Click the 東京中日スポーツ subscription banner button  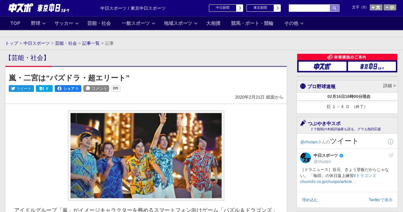372,66
